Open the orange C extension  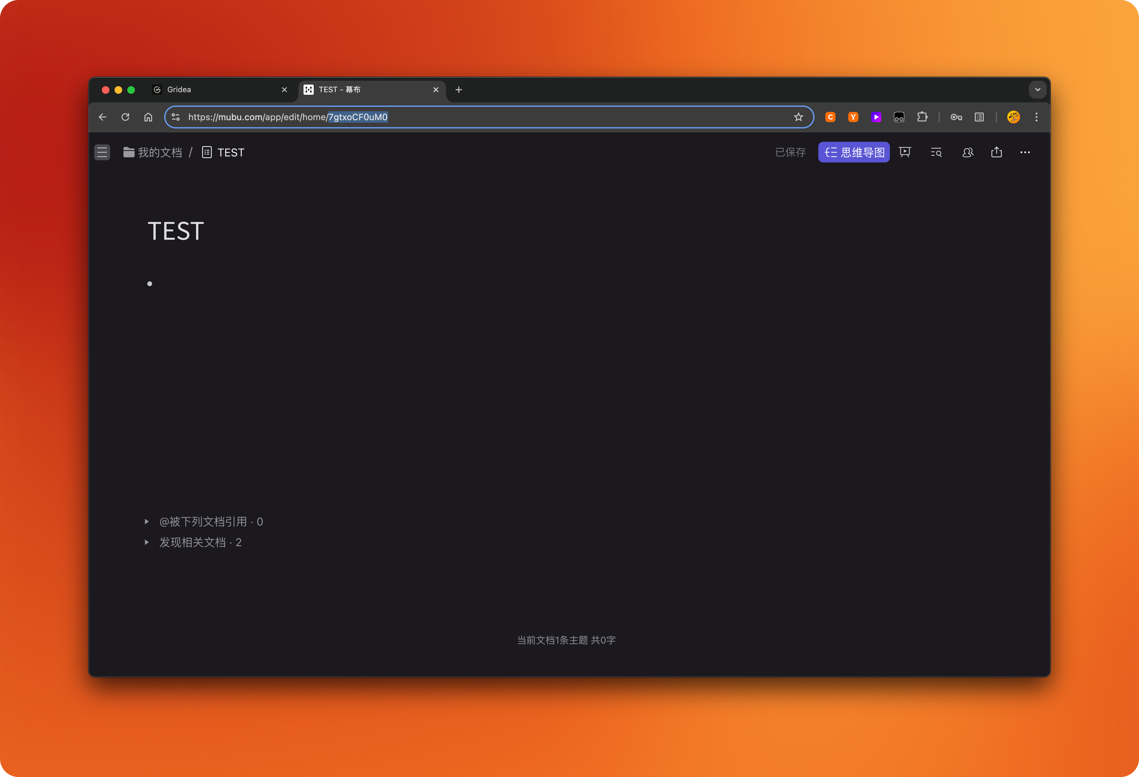tap(830, 117)
